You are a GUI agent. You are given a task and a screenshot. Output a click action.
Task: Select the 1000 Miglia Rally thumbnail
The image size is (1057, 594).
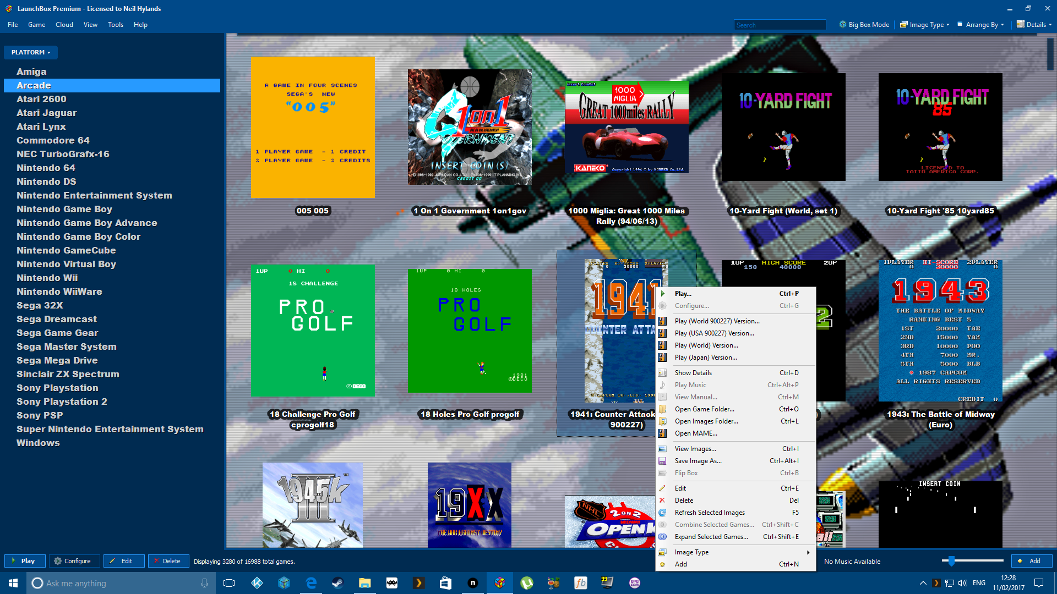click(626, 127)
